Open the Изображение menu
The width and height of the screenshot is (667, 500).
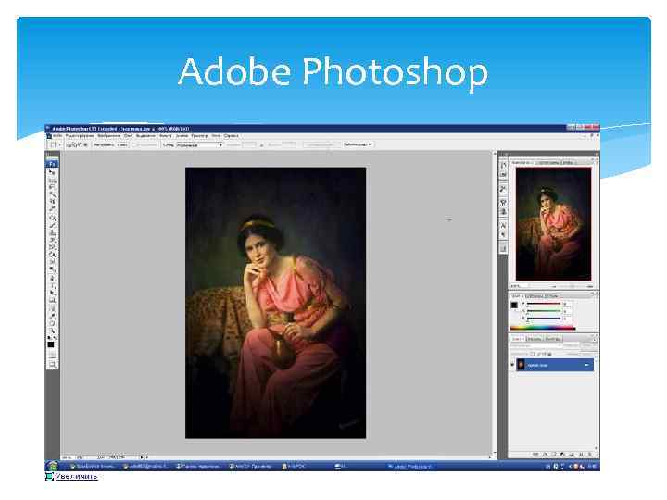(109, 136)
